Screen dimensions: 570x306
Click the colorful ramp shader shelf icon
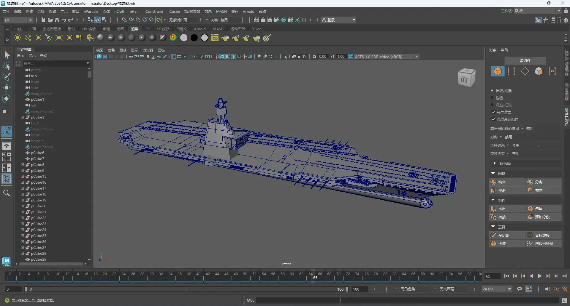click(x=173, y=38)
